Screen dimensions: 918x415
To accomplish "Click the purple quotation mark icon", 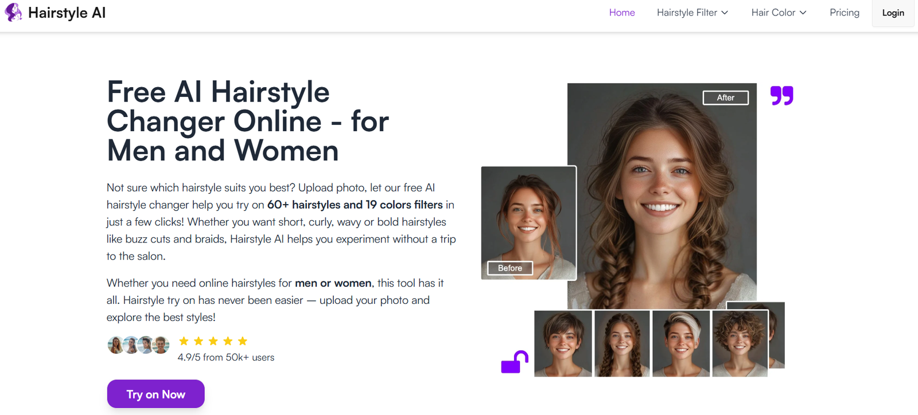I will click(x=781, y=95).
